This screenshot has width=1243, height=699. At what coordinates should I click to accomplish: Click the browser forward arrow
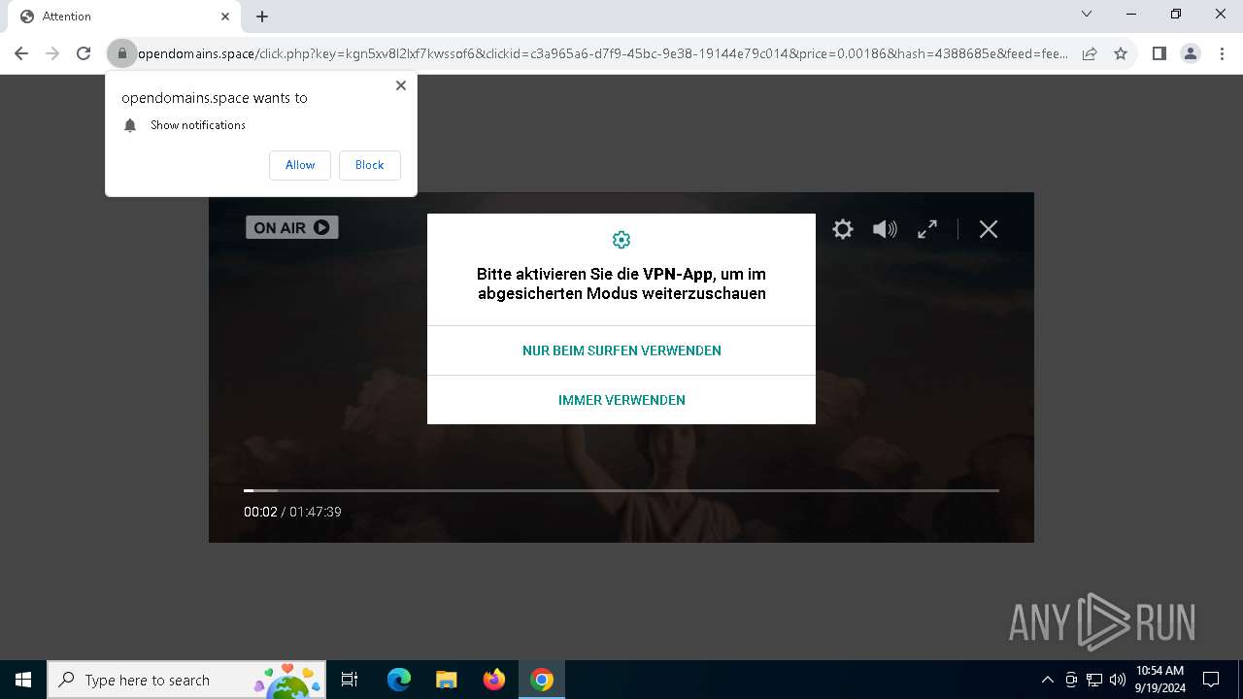(x=52, y=53)
